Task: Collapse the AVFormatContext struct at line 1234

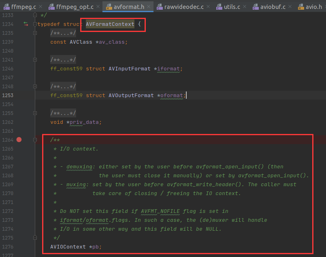Action: (35, 24)
